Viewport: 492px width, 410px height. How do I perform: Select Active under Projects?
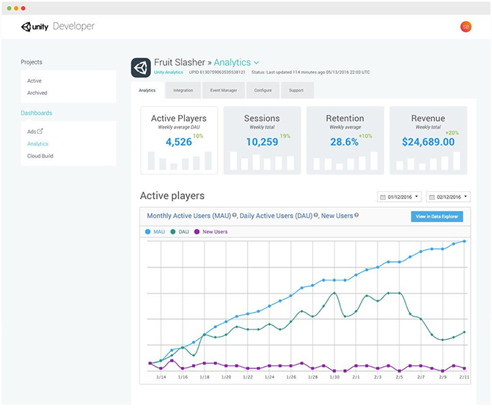point(34,81)
